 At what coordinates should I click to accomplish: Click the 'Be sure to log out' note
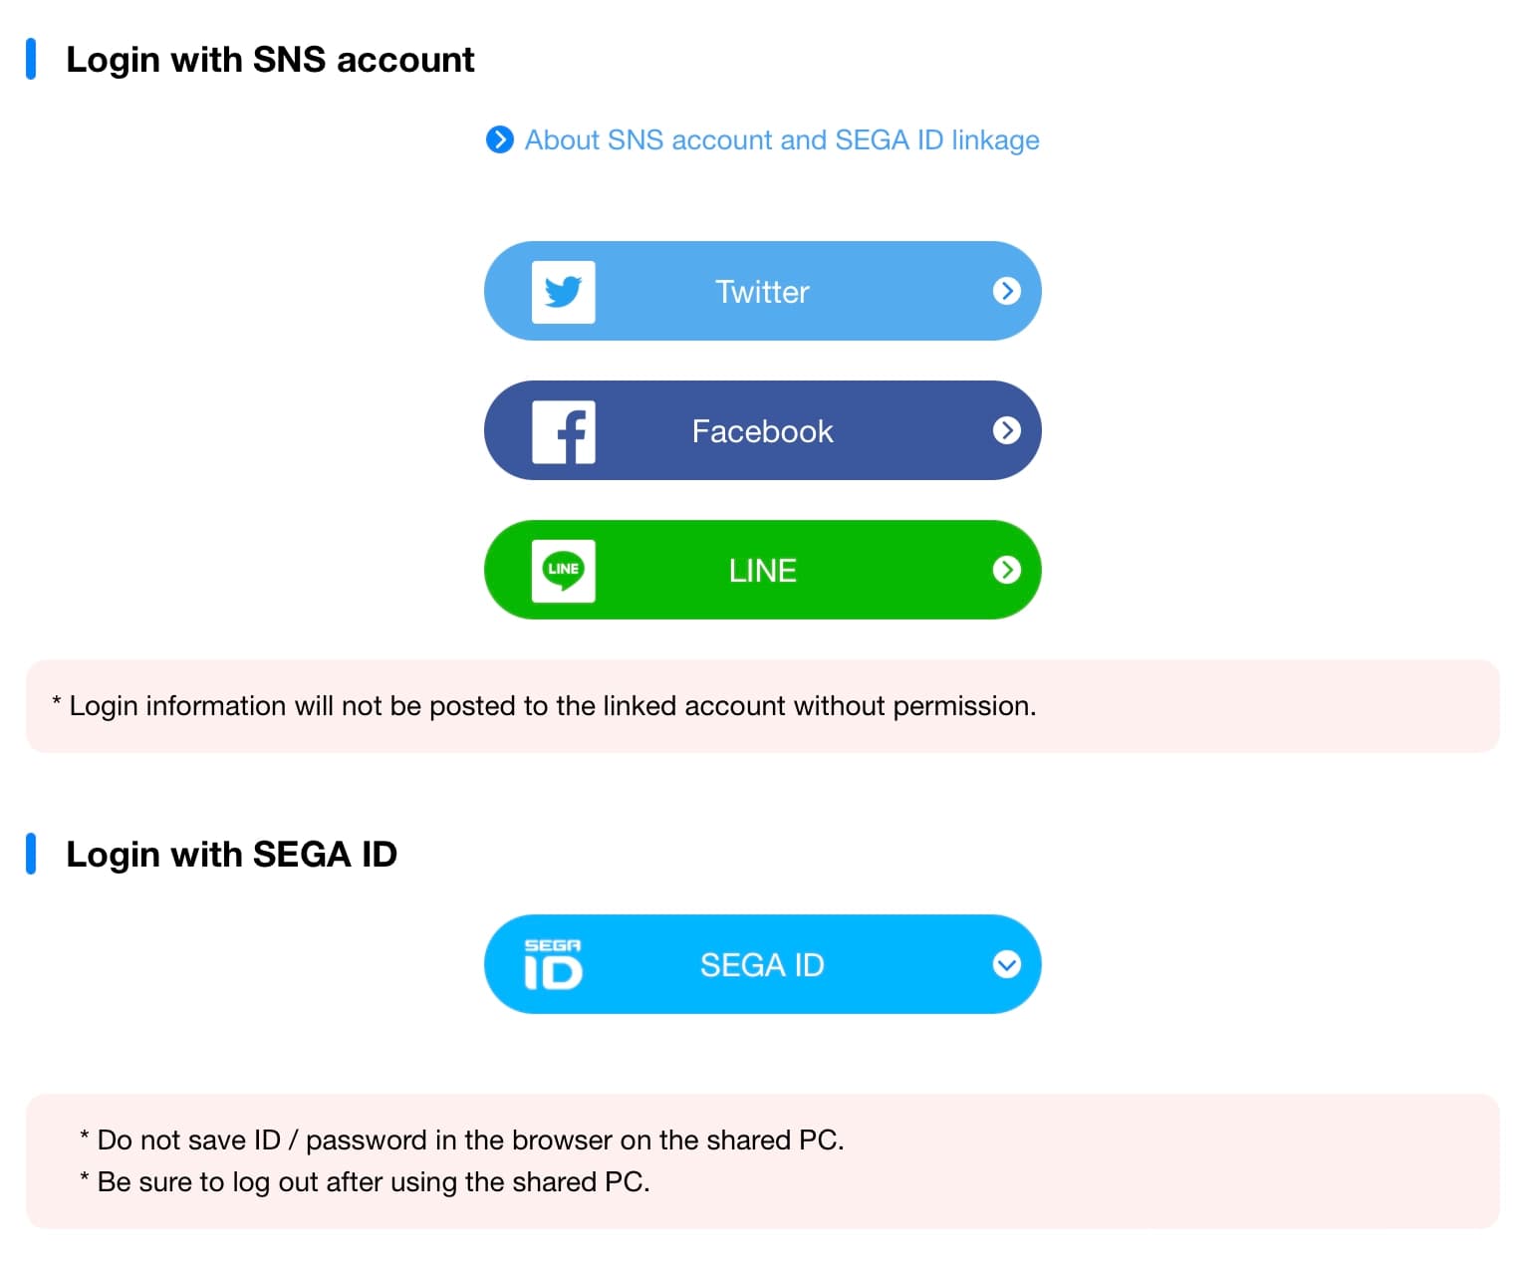pyautogui.click(x=374, y=1182)
